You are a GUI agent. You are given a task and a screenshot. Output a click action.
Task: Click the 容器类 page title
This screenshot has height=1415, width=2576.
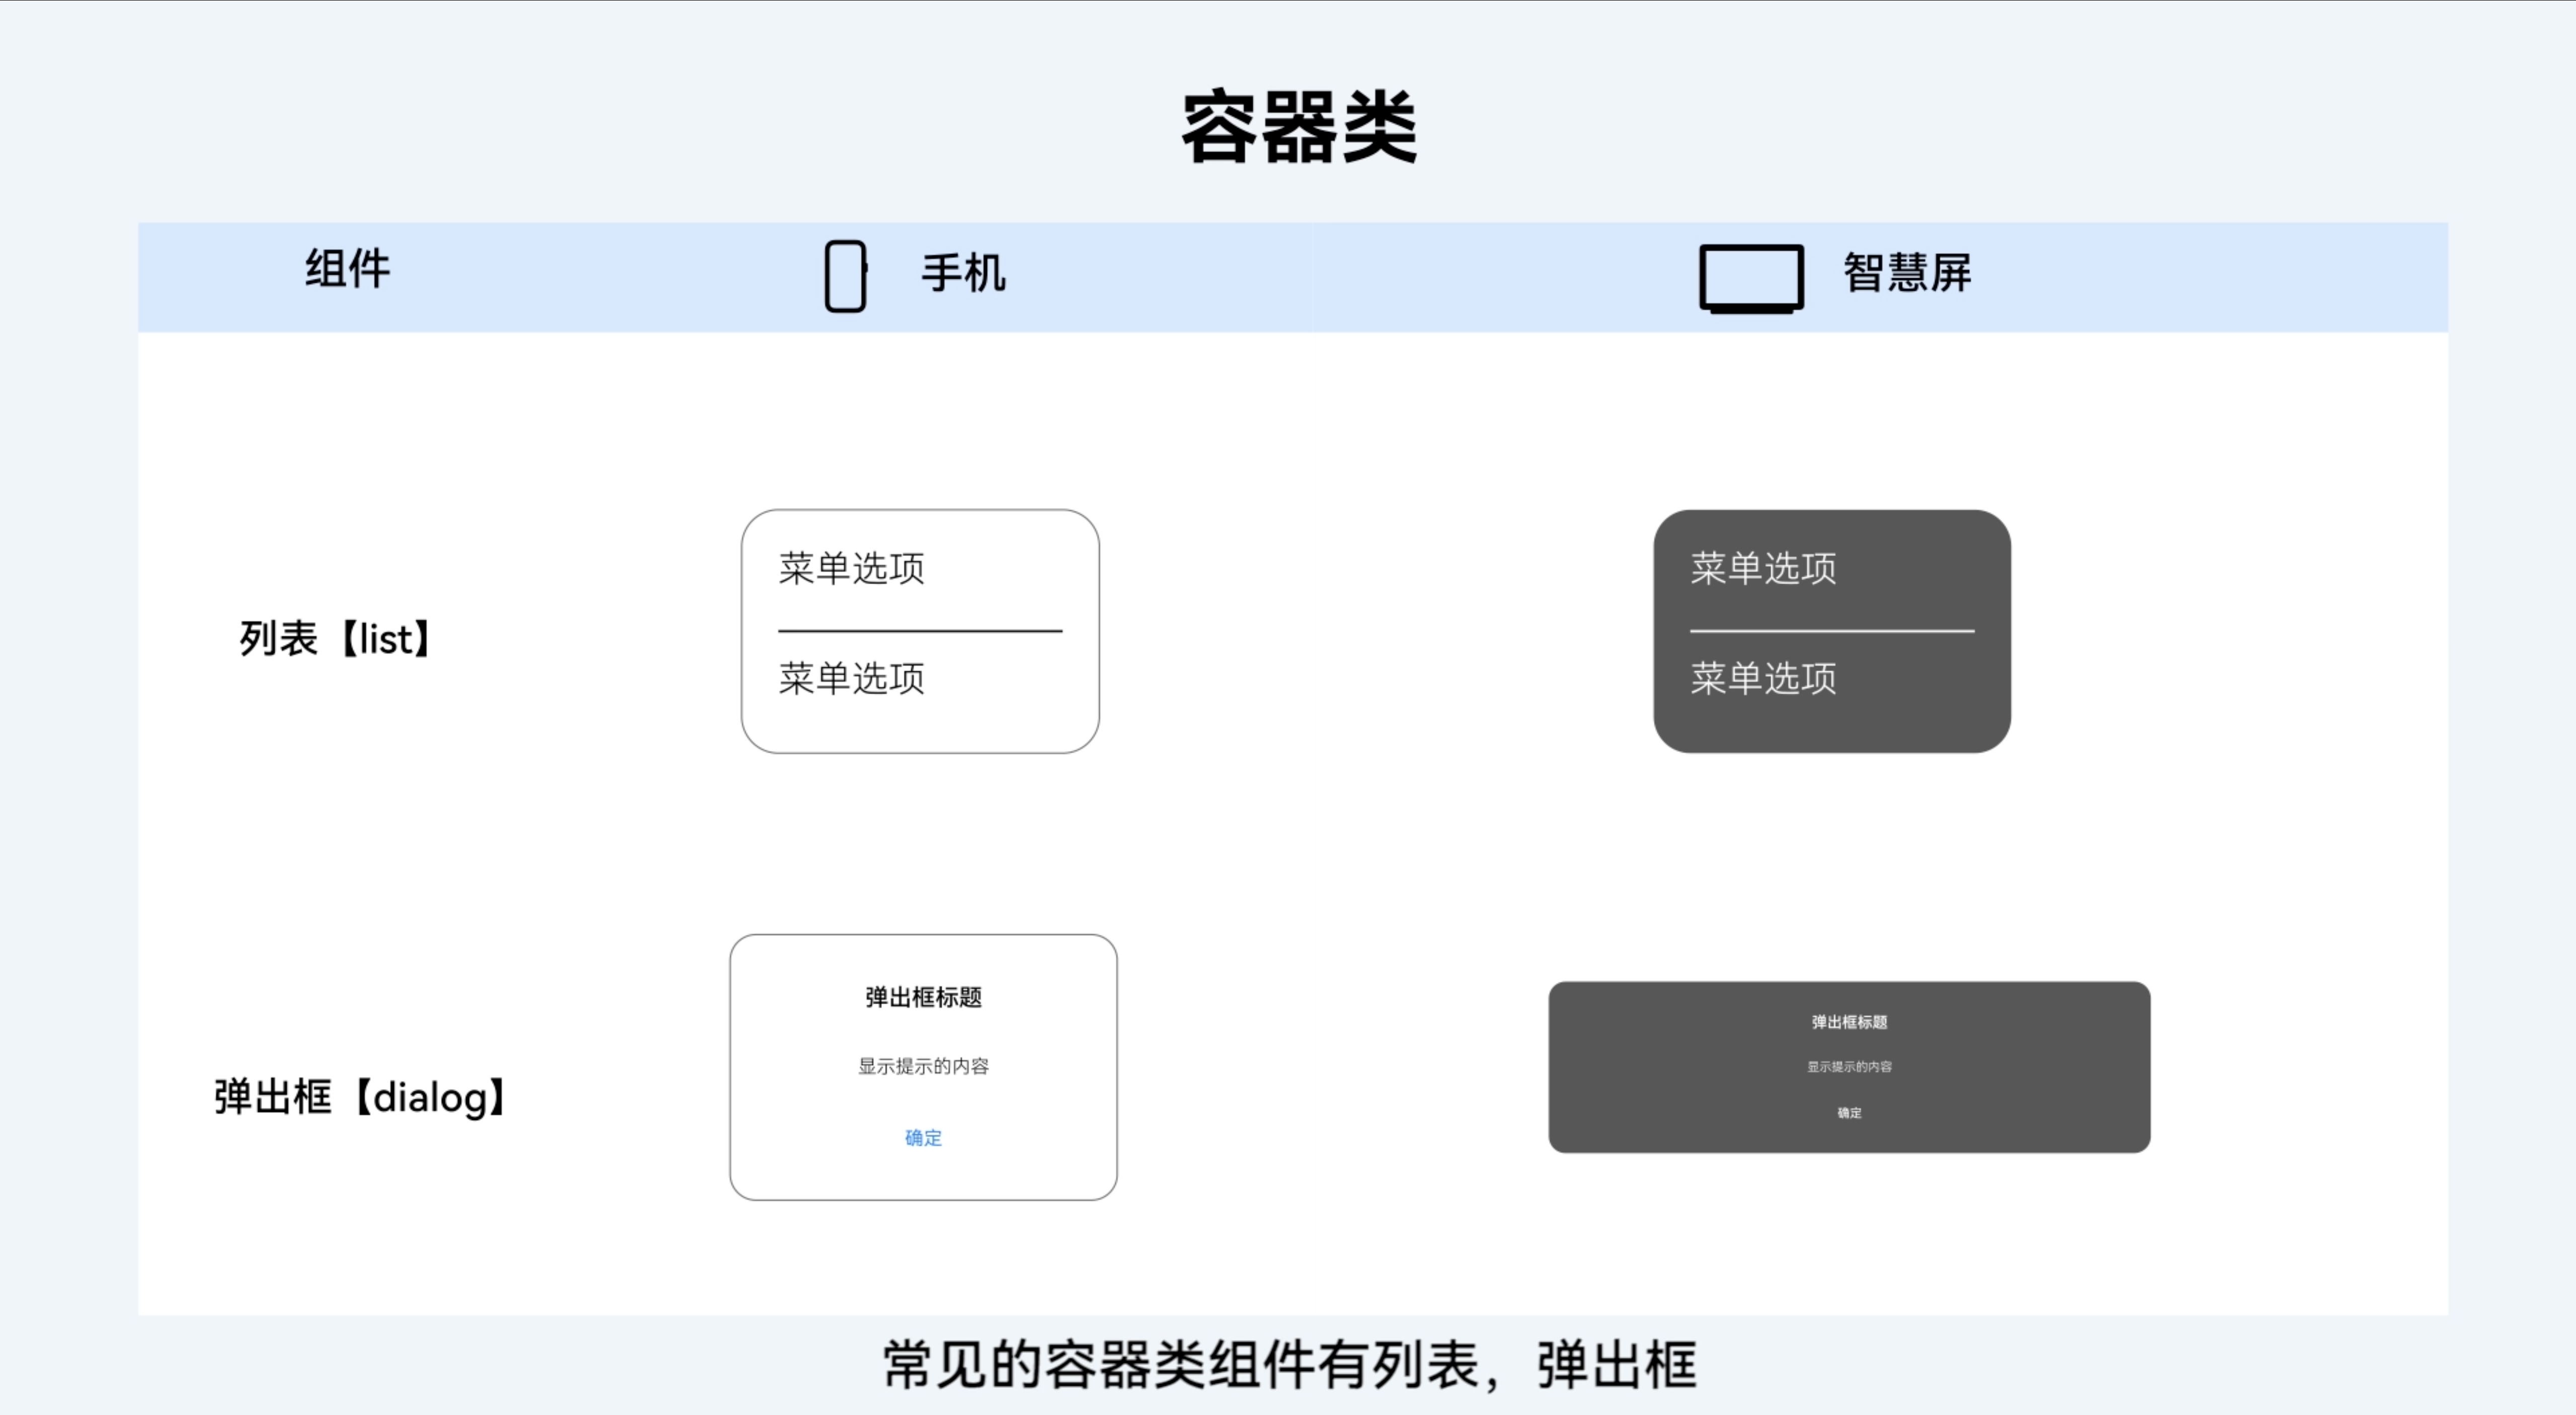(x=1299, y=127)
